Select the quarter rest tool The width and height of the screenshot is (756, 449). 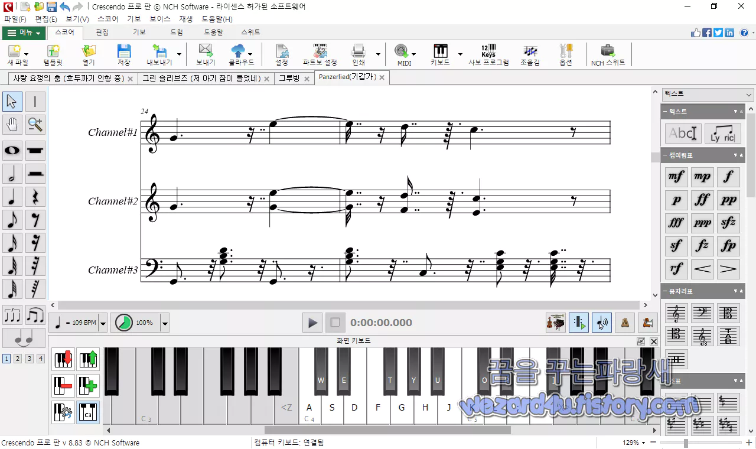pos(35,196)
